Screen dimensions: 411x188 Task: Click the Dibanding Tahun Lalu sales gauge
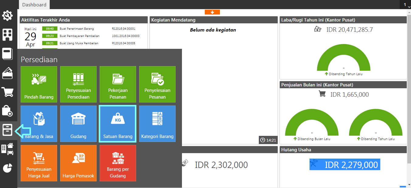click(376, 122)
